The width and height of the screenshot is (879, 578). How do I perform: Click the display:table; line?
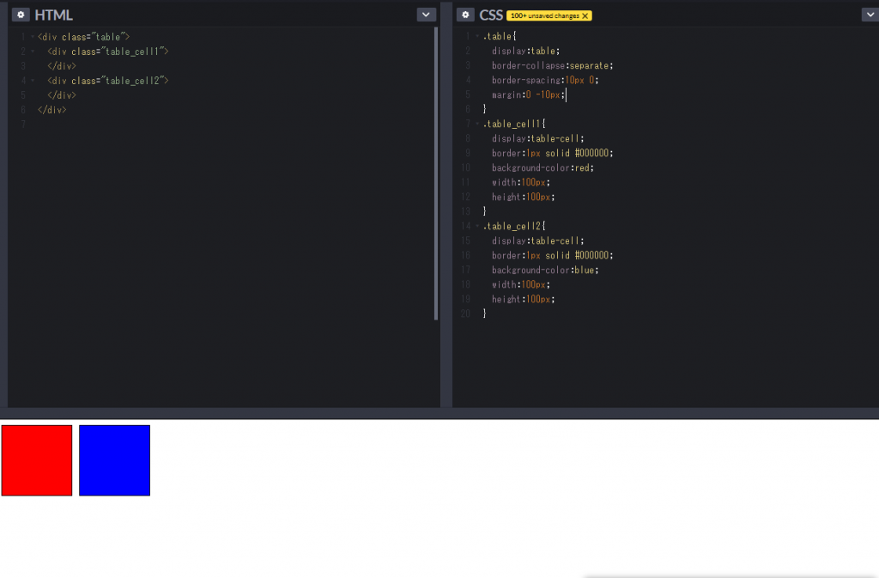(x=526, y=51)
